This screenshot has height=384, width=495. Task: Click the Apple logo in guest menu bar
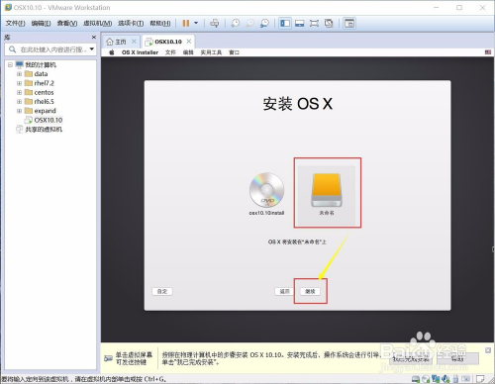pyautogui.click(x=112, y=52)
